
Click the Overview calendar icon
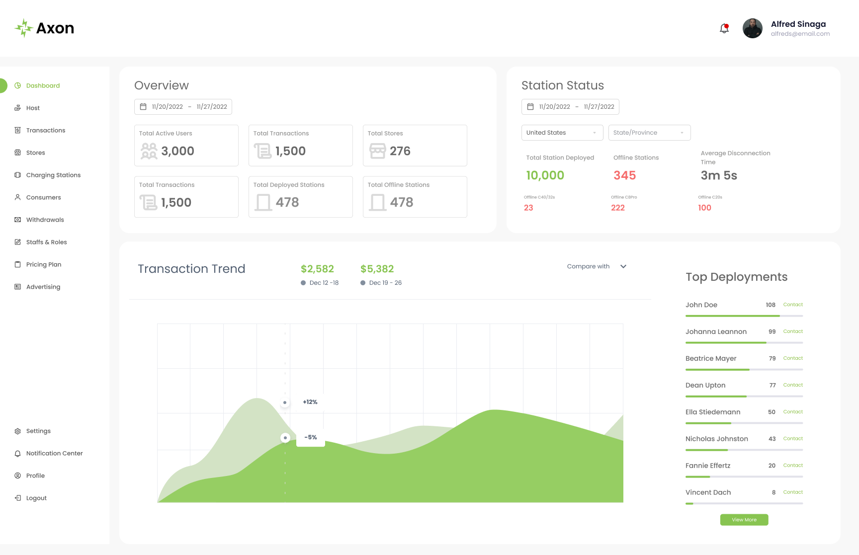tap(143, 107)
